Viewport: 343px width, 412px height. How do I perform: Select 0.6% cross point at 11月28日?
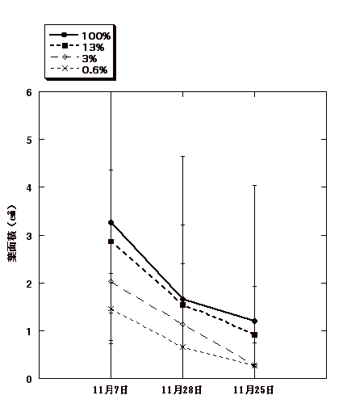pos(182,347)
